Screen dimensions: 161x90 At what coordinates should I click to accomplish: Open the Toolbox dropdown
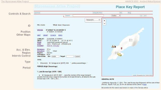pos(116,15)
